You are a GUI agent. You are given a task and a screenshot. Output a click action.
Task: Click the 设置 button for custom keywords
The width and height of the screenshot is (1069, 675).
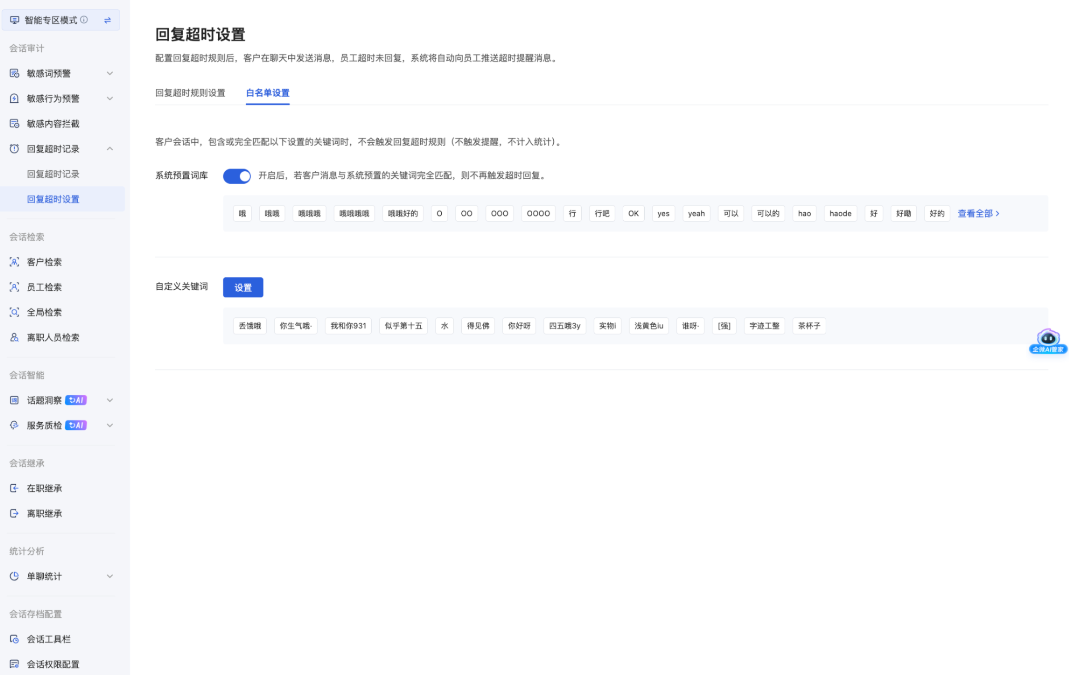point(243,288)
